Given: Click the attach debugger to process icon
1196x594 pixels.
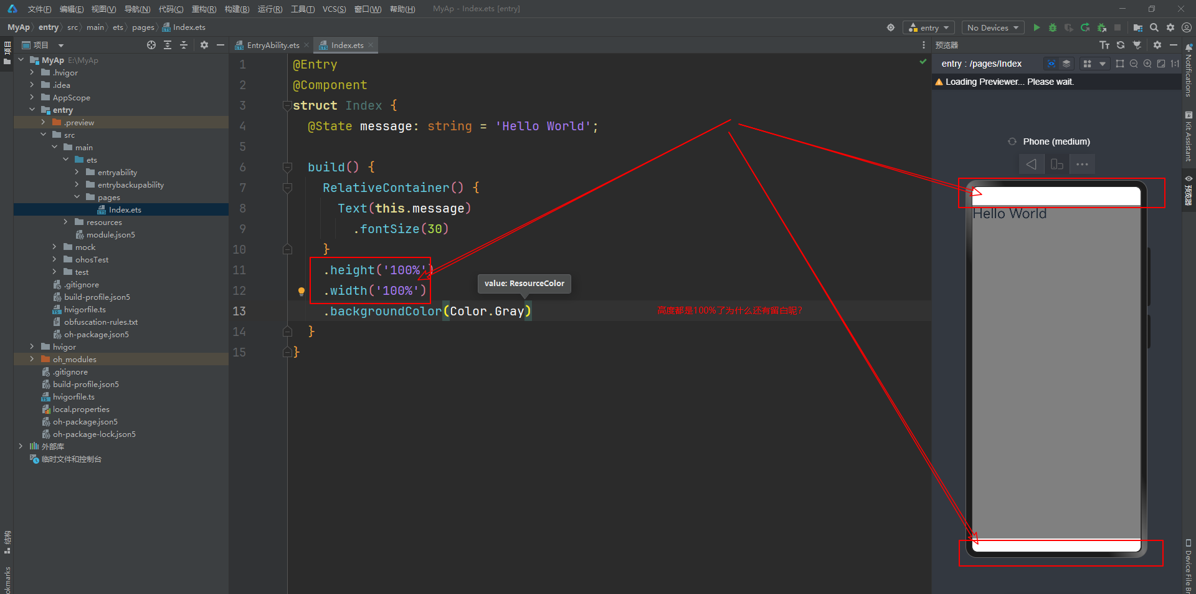Looking at the screenshot, I should (x=1101, y=27).
